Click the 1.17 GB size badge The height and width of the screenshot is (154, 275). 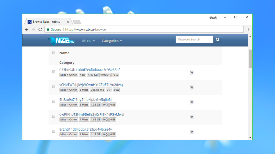click(96, 134)
